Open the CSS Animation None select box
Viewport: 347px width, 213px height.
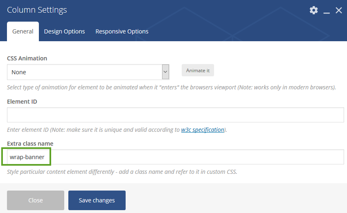[x=88, y=72]
